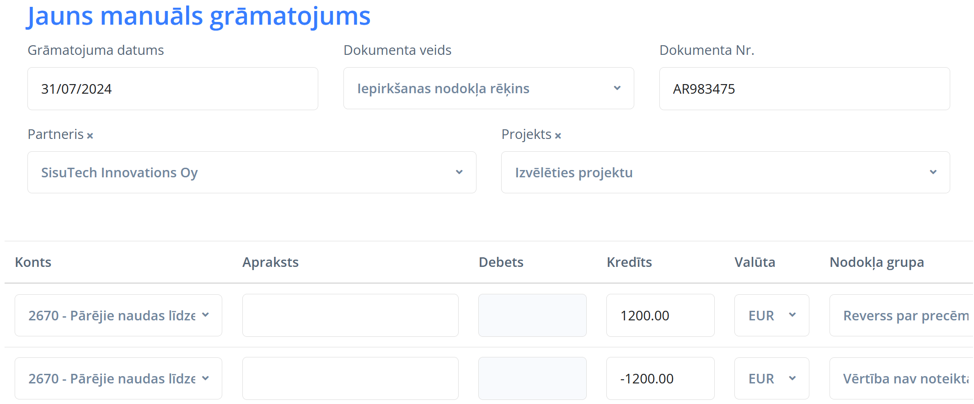Click second row Apraksts text field
974x404 pixels.
[x=350, y=378]
